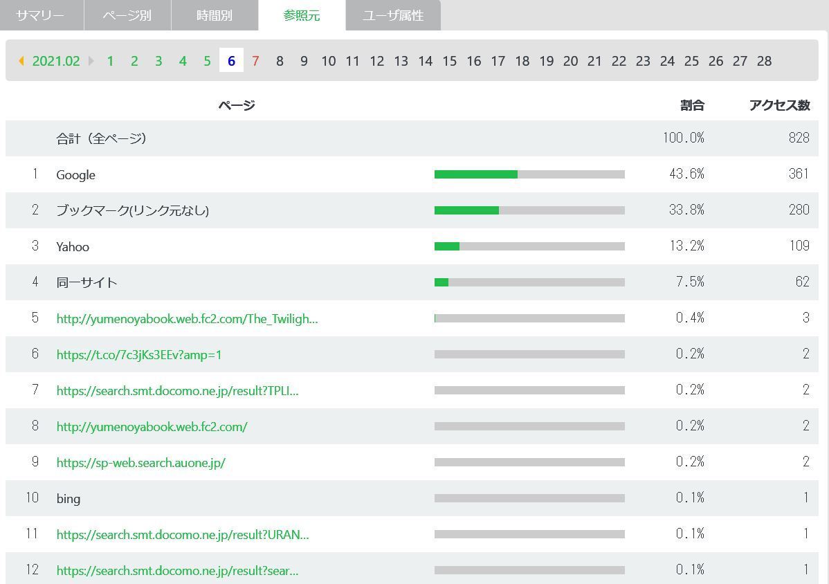
Task: Click the 828 total access count
Action: (799, 138)
